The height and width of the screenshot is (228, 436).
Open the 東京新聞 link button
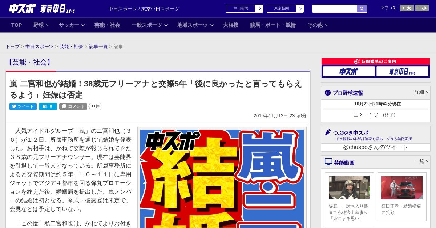coord(282,9)
